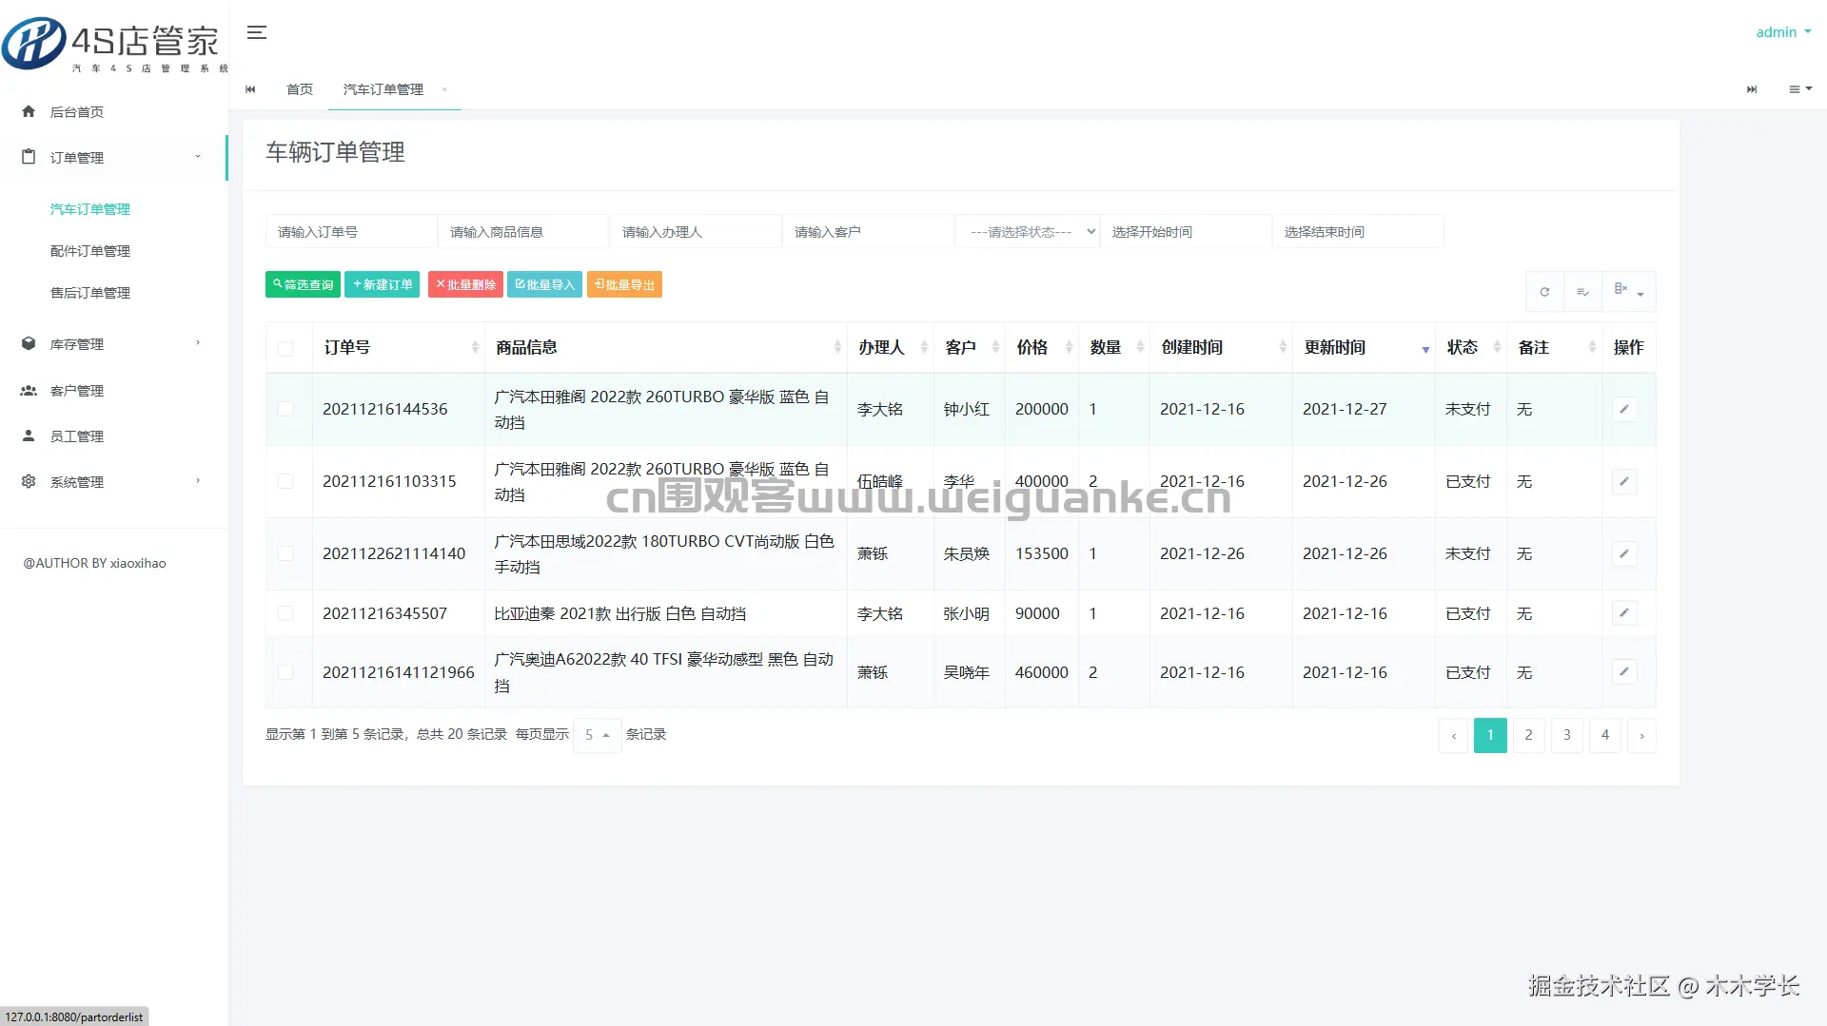The image size is (1827, 1026).
Task: Toggle the sidebar hamburger menu icon
Action: coord(257,32)
